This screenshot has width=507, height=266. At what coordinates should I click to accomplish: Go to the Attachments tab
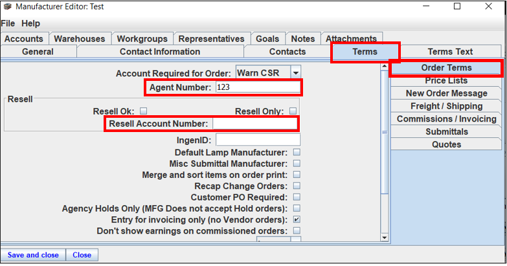pos(351,39)
